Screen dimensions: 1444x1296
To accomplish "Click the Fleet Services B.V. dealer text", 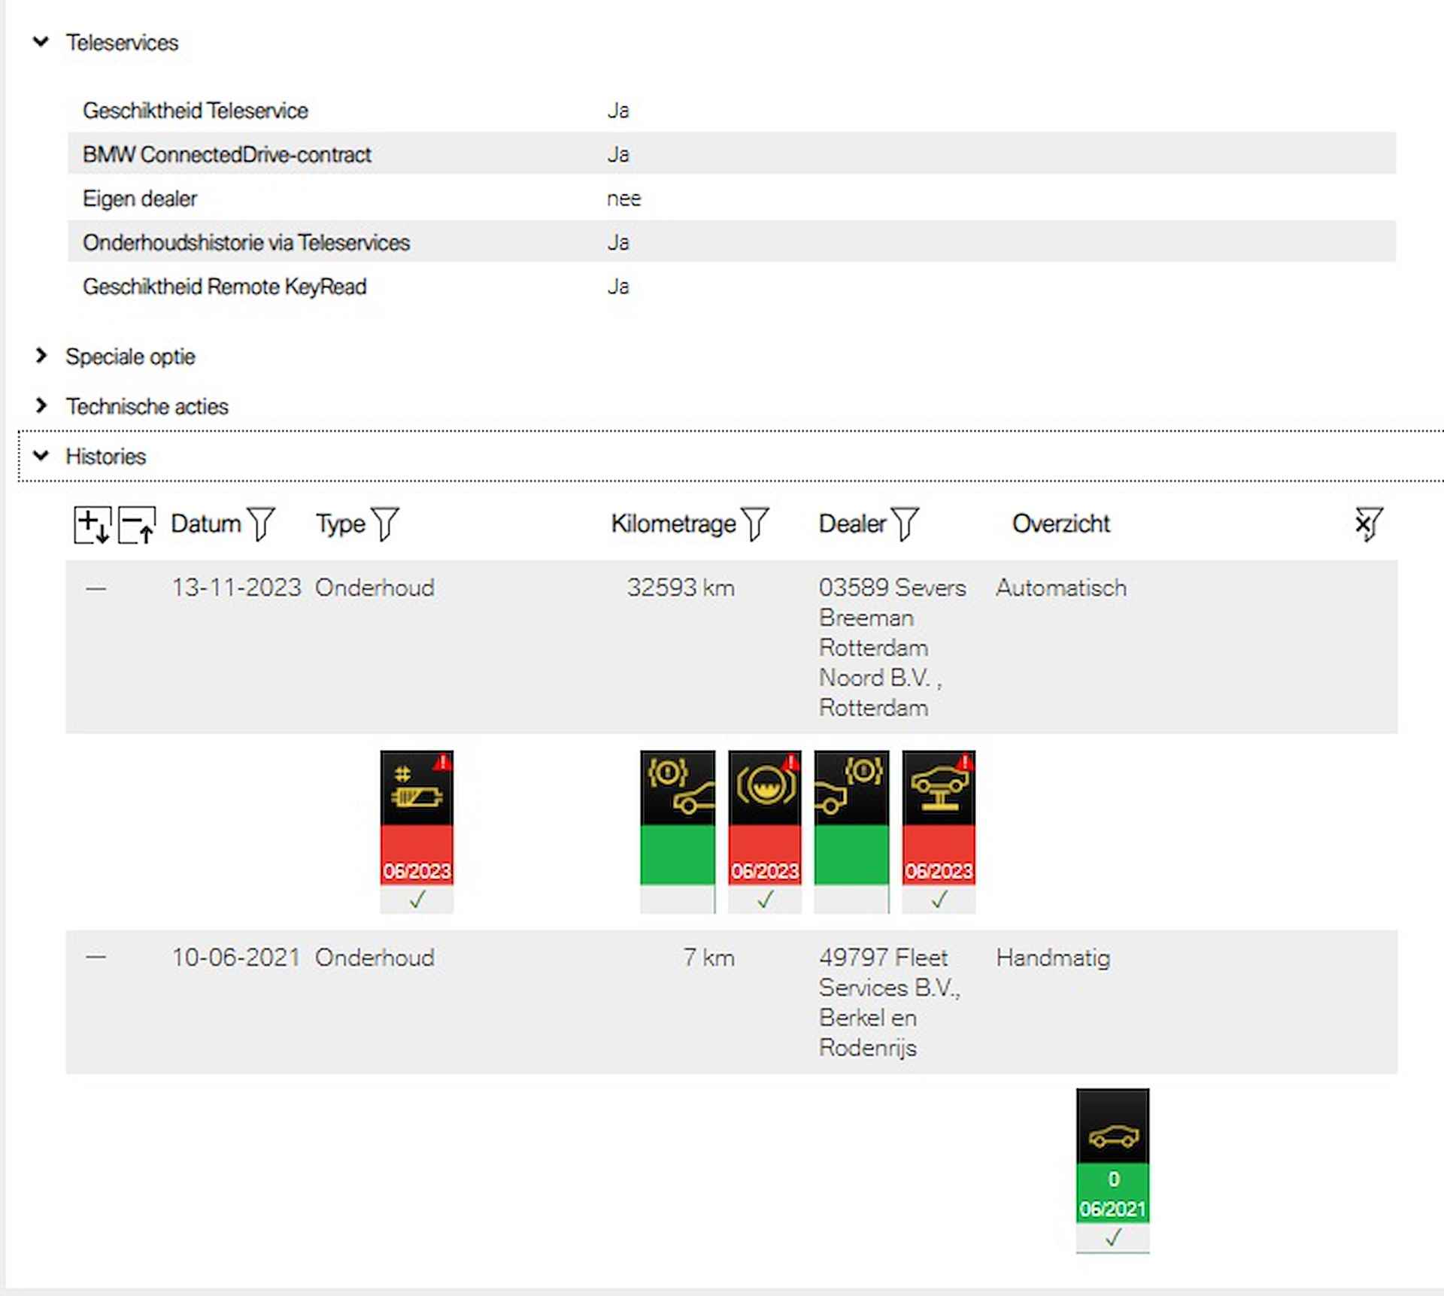I will tap(890, 1003).
